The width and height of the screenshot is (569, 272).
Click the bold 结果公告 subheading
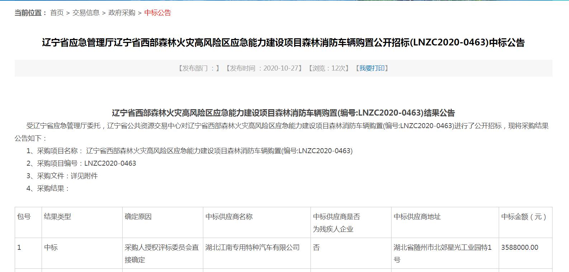pos(283,113)
